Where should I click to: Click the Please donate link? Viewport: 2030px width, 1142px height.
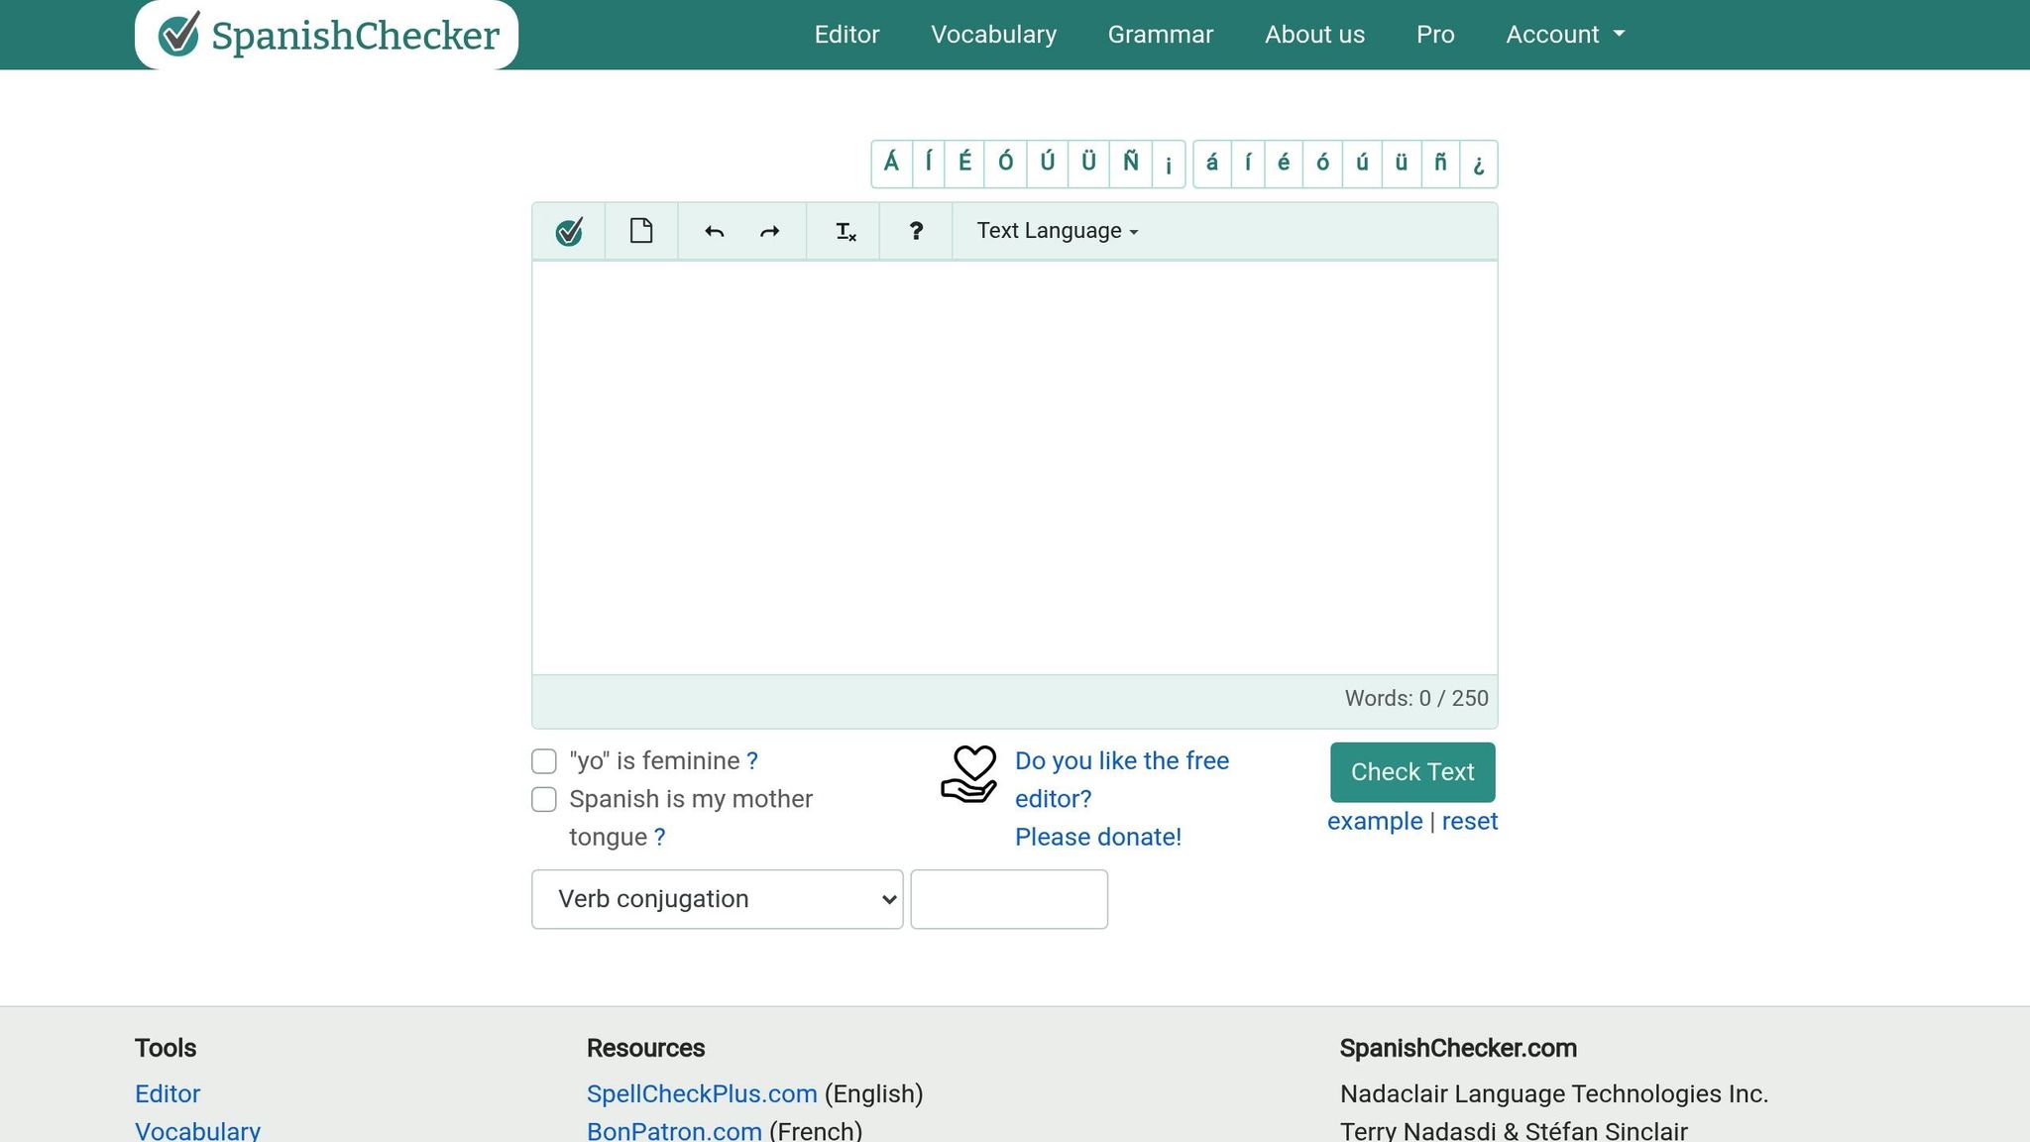point(1098,838)
